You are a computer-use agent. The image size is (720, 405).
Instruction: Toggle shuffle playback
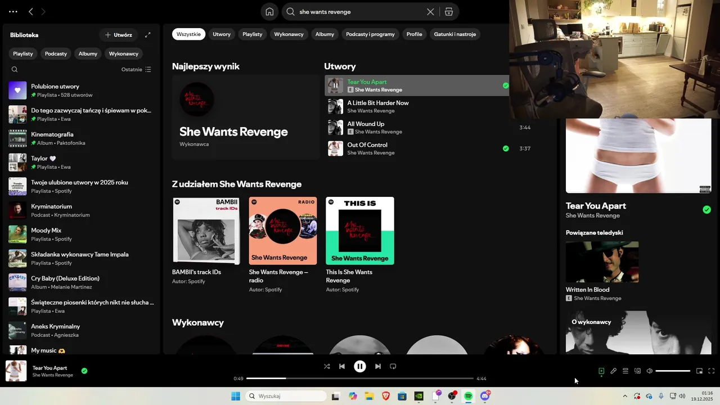click(x=327, y=366)
